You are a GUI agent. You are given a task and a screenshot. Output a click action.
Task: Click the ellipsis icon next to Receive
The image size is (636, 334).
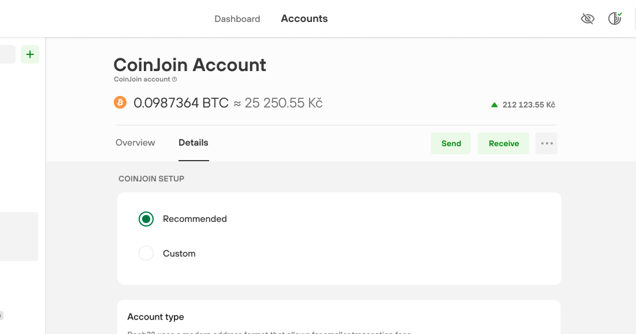coord(546,143)
